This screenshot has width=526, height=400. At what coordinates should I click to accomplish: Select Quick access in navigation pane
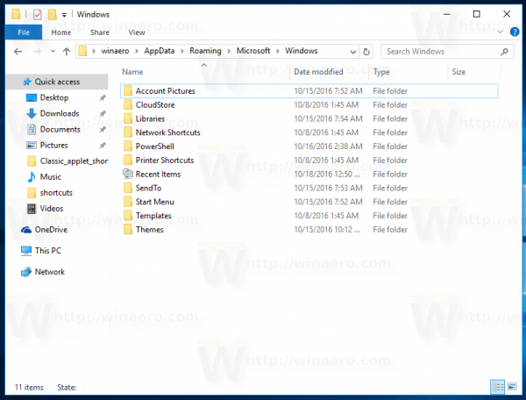pyautogui.click(x=57, y=82)
